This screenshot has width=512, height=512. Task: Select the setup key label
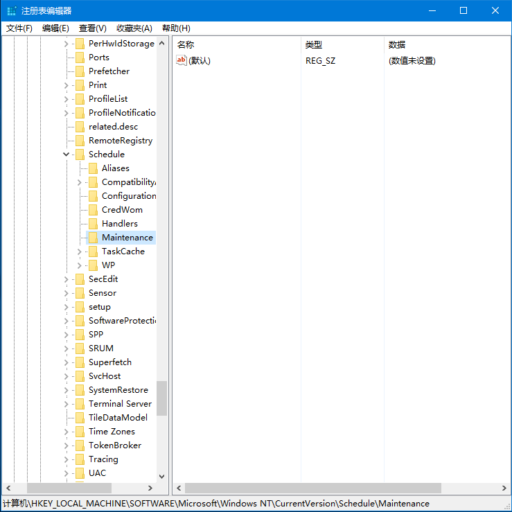[100, 307]
